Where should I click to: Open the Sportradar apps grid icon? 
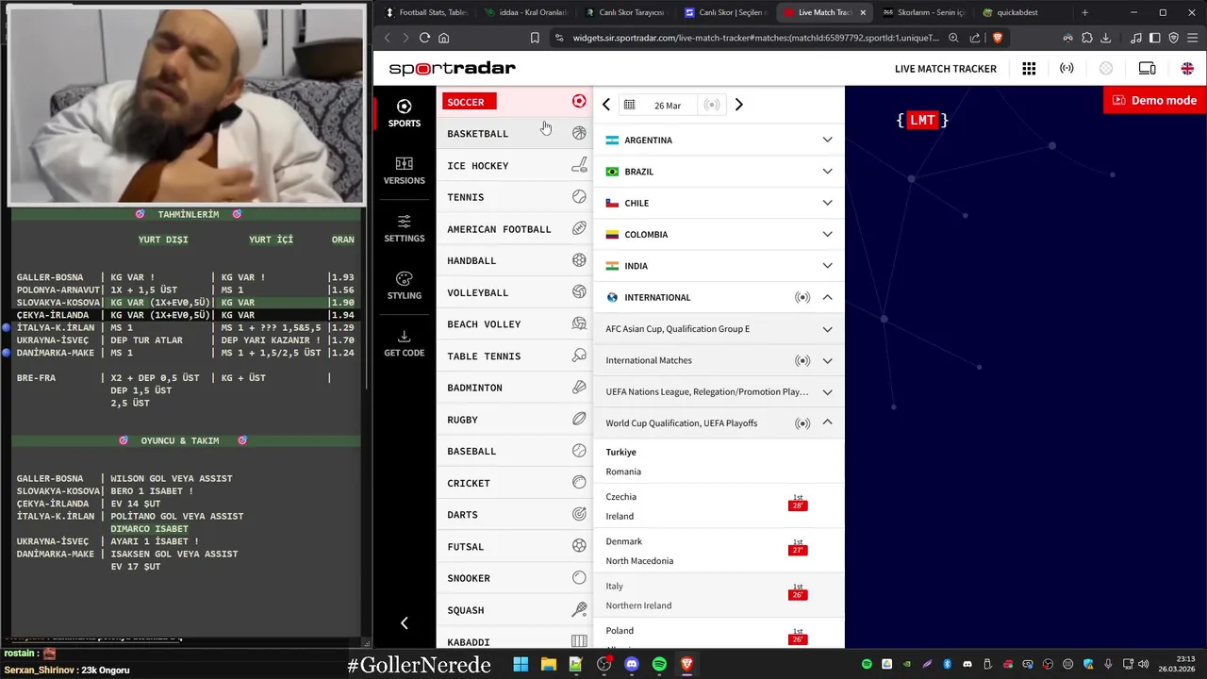[1029, 69]
